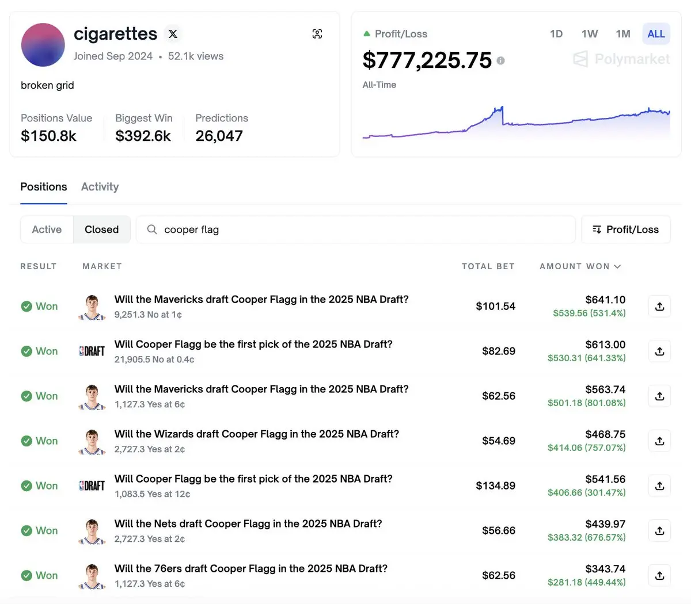Open the Positions tab
This screenshot has width=691, height=604.
[x=44, y=187]
